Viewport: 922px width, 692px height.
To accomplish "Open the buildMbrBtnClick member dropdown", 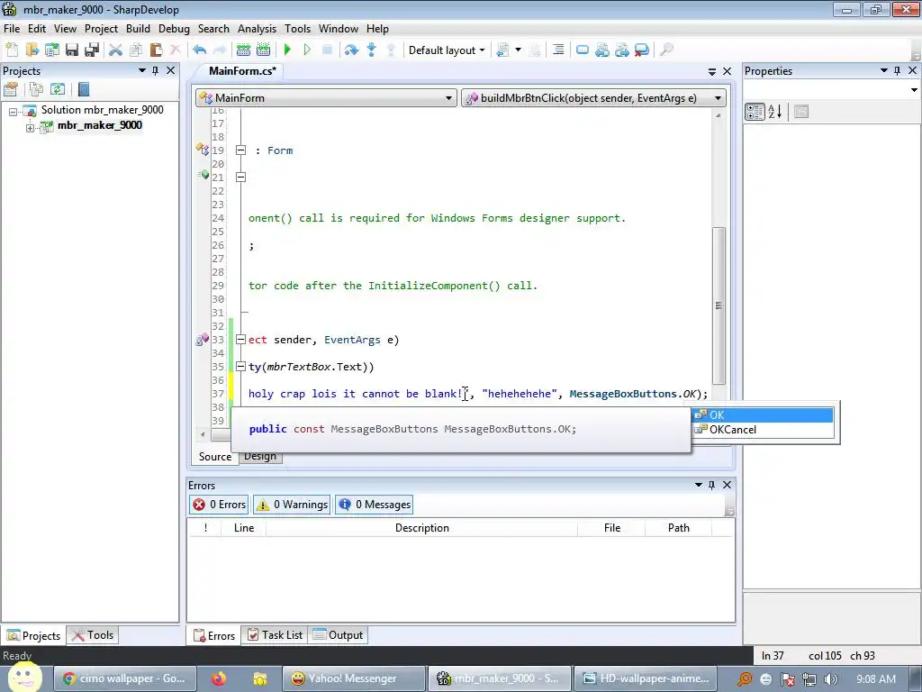I will pos(594,97).
